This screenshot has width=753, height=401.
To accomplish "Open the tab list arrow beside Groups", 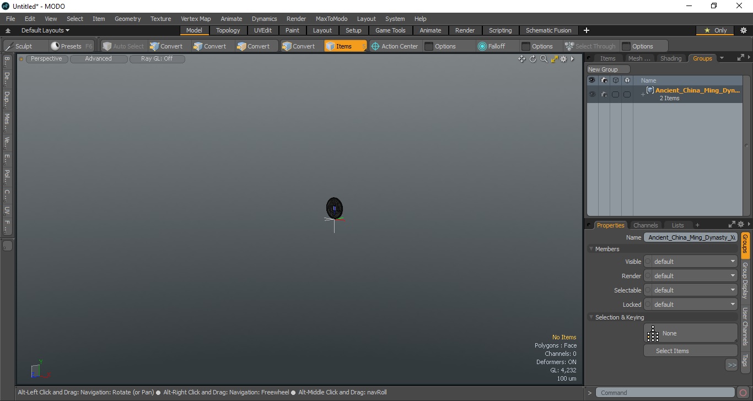I will click(x=722, y=58).
